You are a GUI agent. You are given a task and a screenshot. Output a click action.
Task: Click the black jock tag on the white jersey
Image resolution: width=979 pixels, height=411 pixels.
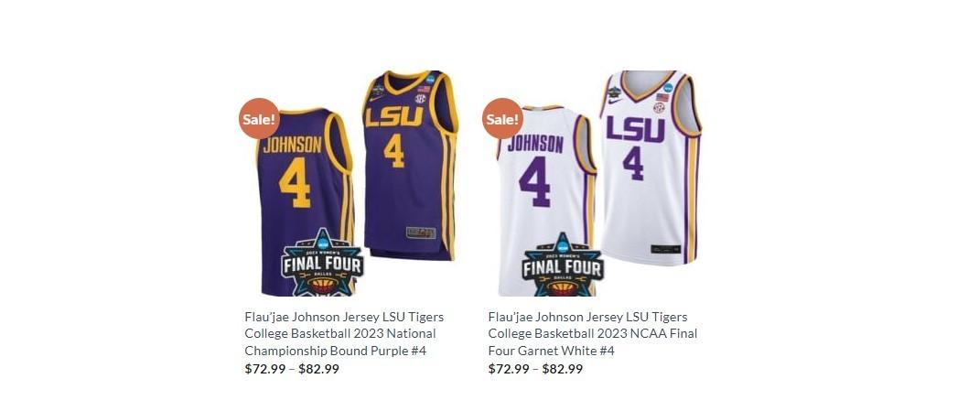[x=665, y=249]
